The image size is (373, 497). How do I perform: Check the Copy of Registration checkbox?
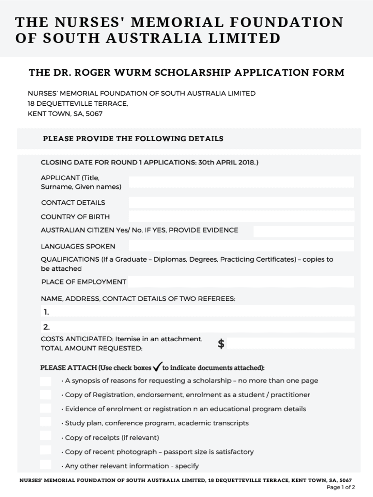[x=46, y=395]
